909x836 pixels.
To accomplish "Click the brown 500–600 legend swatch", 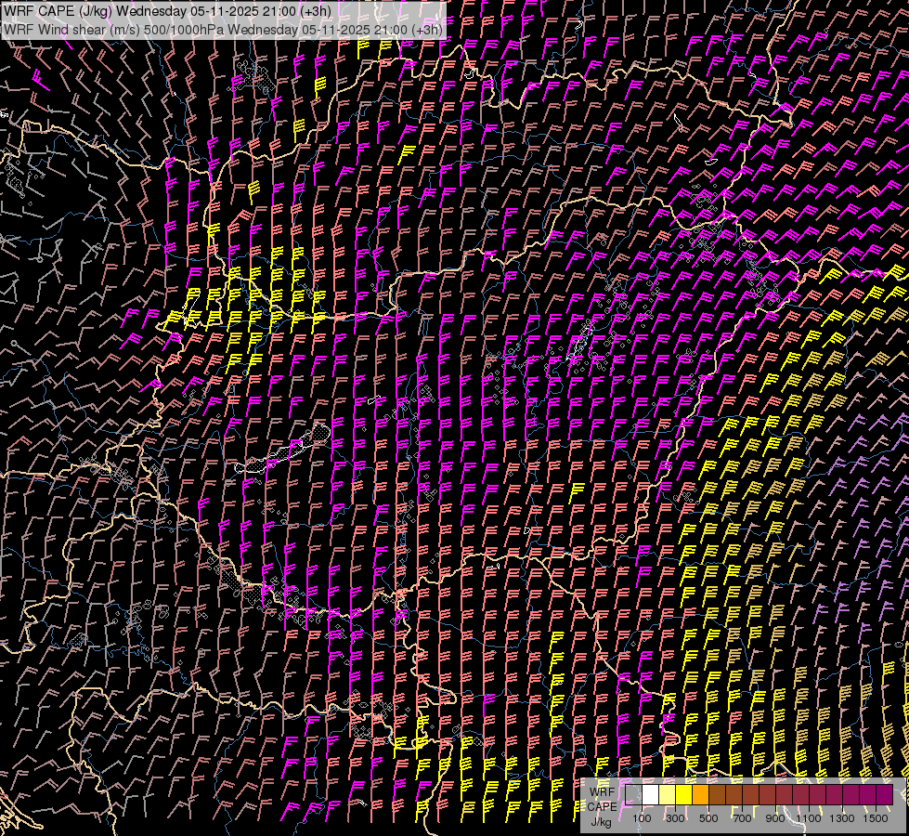I will (717, 795).
